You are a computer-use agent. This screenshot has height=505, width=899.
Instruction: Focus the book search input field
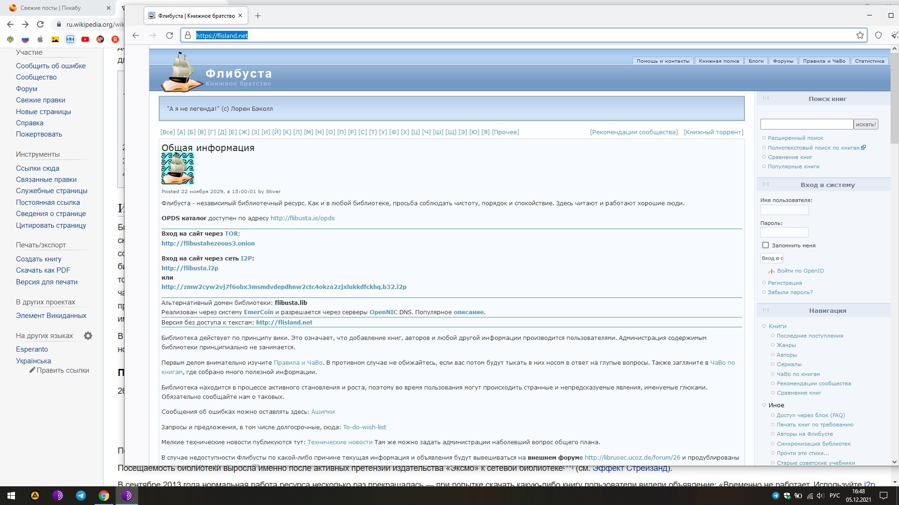click(806, 124)
